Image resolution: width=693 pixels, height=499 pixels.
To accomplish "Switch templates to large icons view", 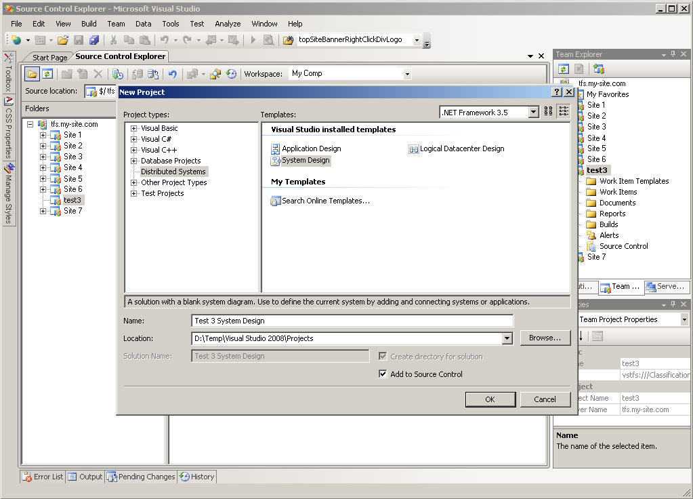I will [549, 111].
